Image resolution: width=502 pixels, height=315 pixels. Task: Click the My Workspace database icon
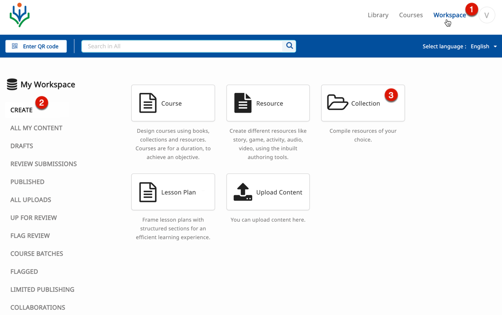(x=12, y=85)
